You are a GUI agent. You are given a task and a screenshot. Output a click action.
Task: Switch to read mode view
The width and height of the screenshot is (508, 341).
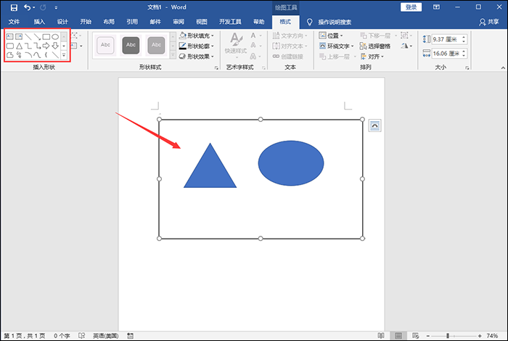click(381, 335)
